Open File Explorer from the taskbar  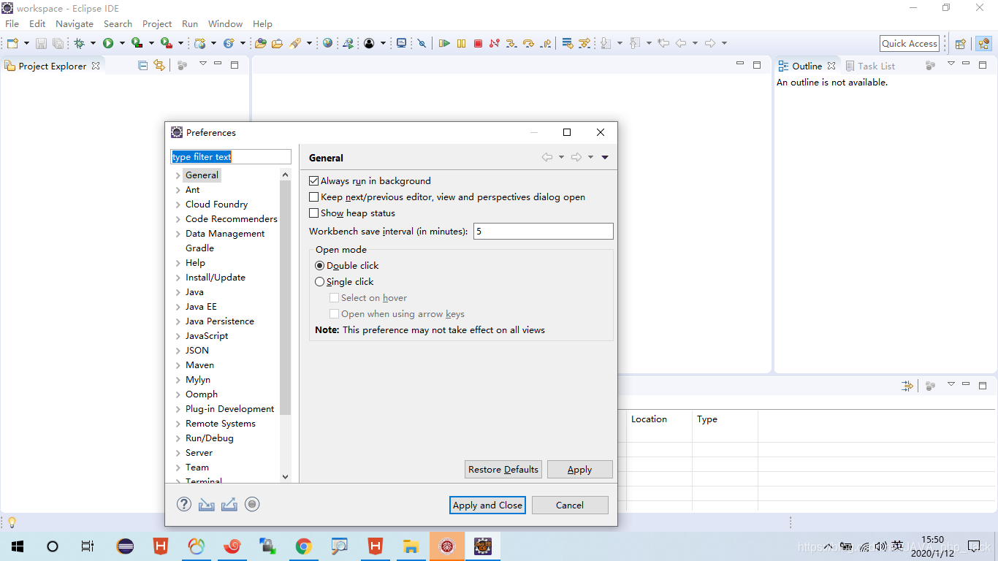pyautogui.click(x=411, y=546)
